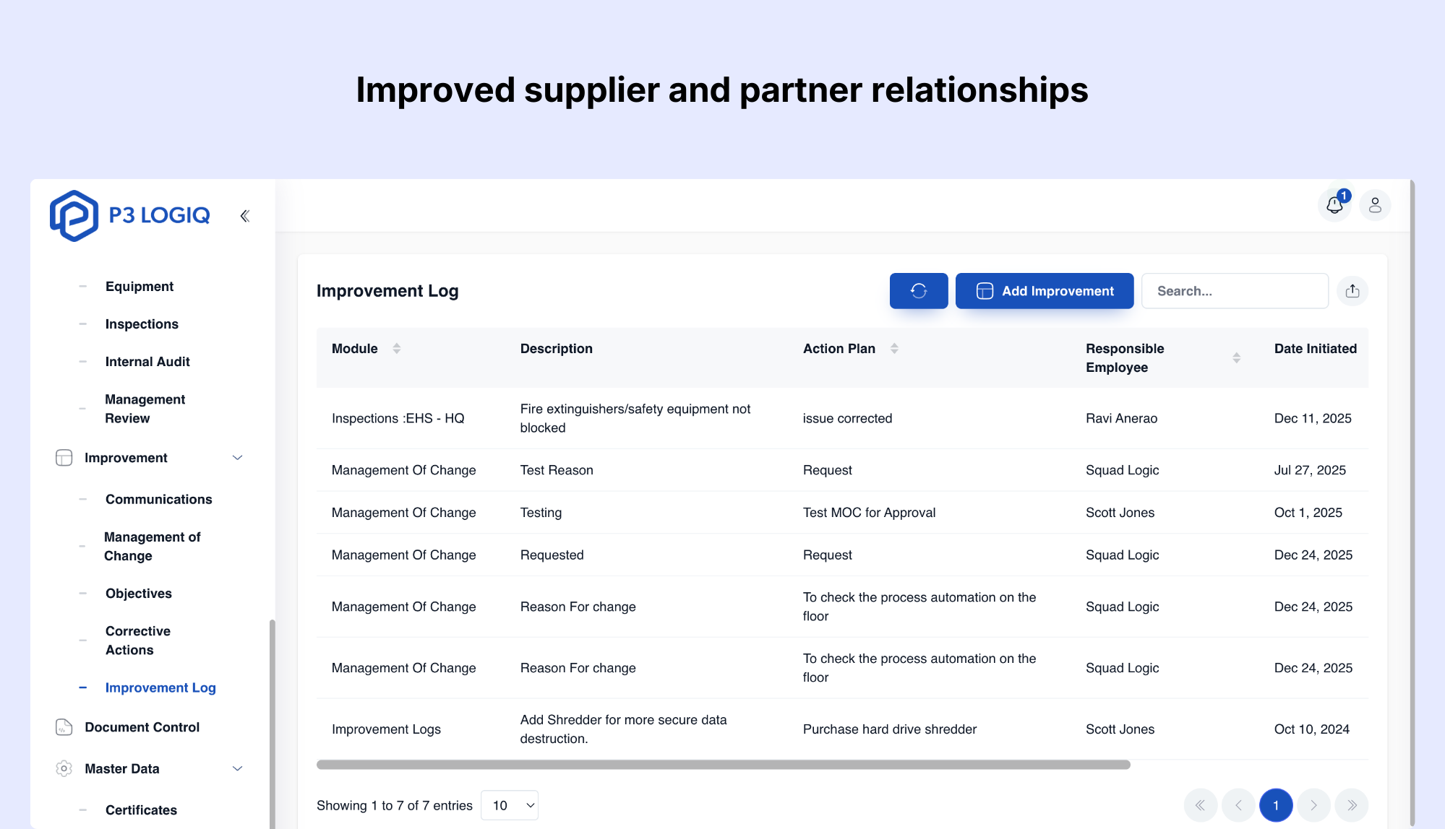1445x829 pixels.
Task: Click 'Improvement Logs' module cell
Action: click(x=387, y=729)
